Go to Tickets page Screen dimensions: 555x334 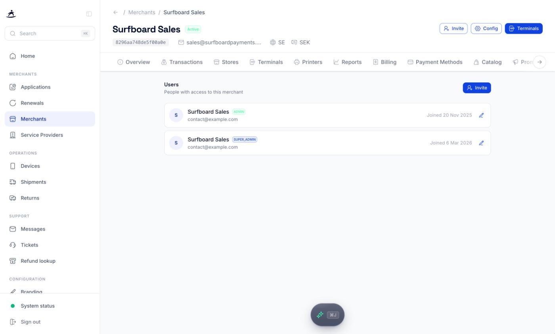(50, 245)
